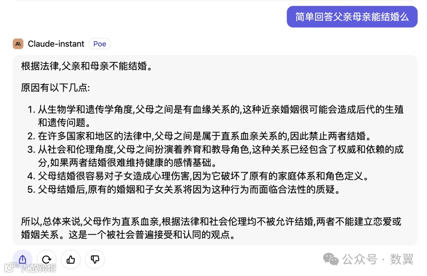
Task: Regenerate the response with the retry icon
Action: [46, 259]
